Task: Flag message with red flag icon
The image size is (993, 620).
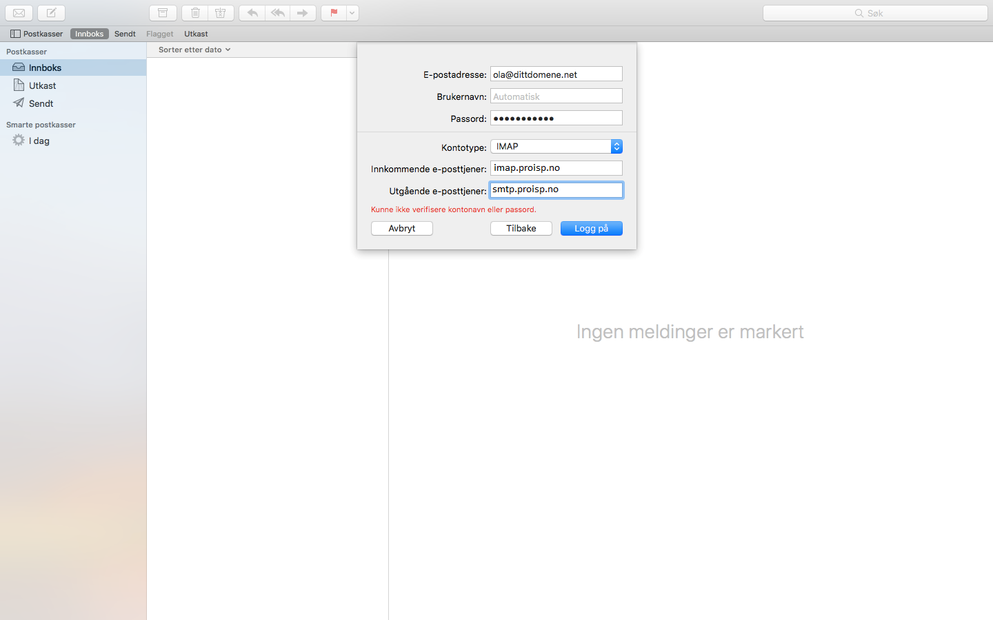Action: pos(334,13)
